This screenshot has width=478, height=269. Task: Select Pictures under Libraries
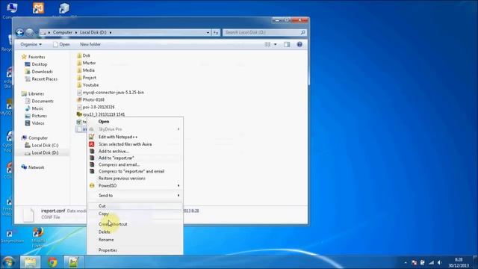coord(40,116)
